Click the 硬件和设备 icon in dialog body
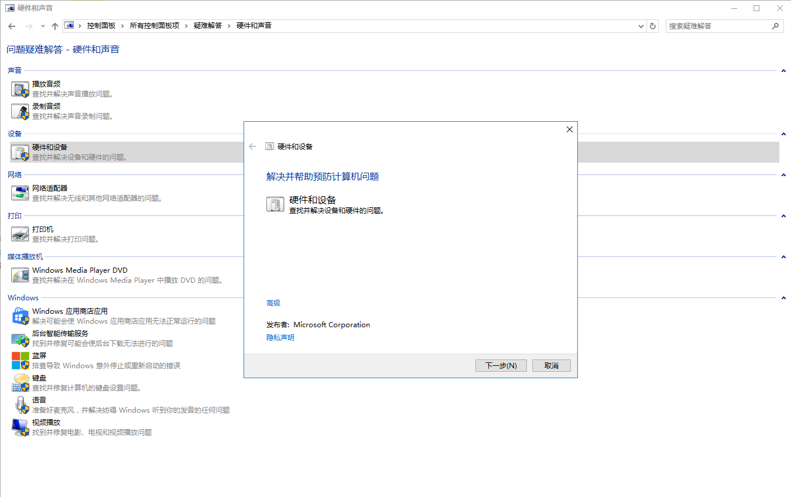Viewport: 791px width, 497px height. [x=275, y=204]
